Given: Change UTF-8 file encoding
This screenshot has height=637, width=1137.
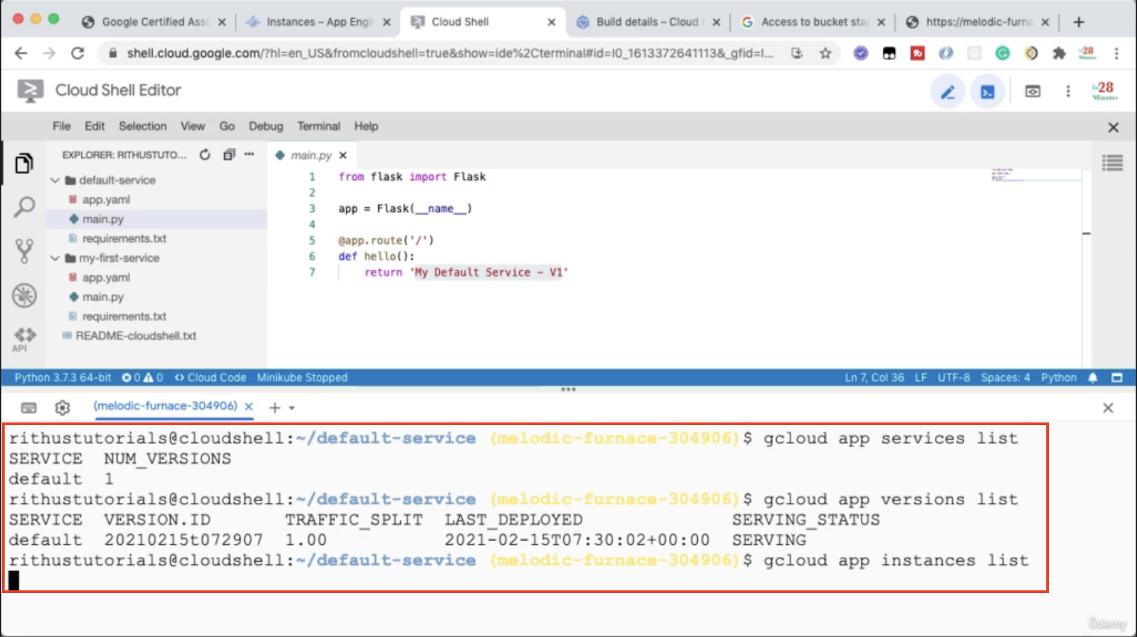Looking at the screenshot, I should [x=954, y=378].
